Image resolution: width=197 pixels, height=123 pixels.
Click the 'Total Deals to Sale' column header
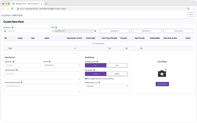(x=170, y=38)
